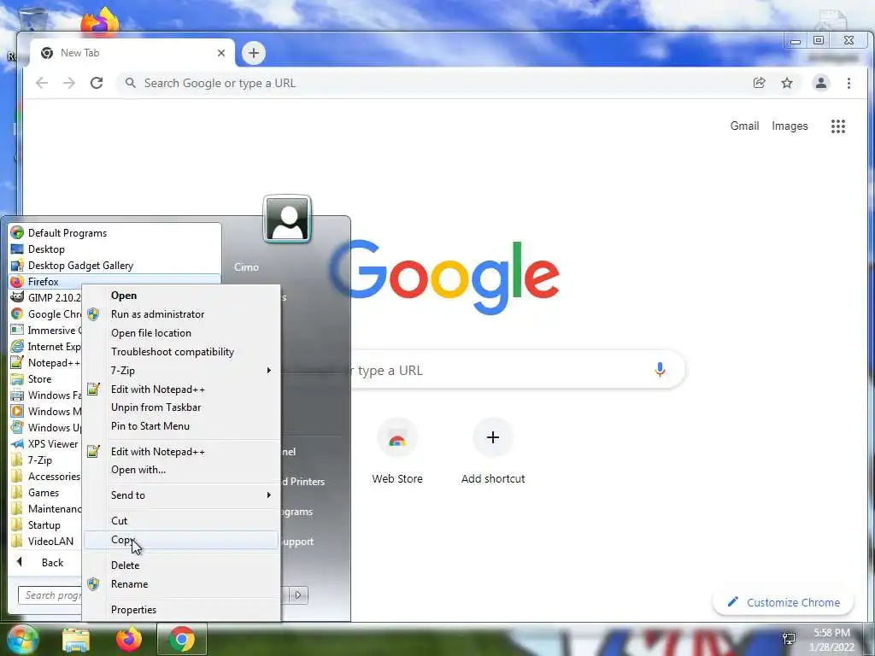Click the voice search microphone icon
Image resolution: width=875 pixels, height=656 pixels.
(660, 370)
